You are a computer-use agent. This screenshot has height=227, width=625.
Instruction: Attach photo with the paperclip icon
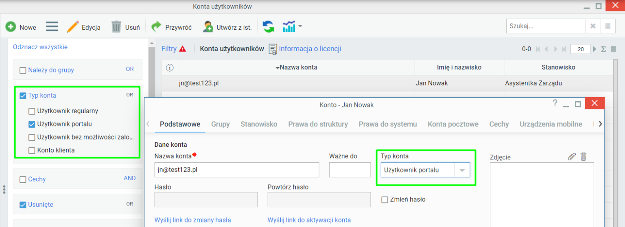(x=572, y=157)
